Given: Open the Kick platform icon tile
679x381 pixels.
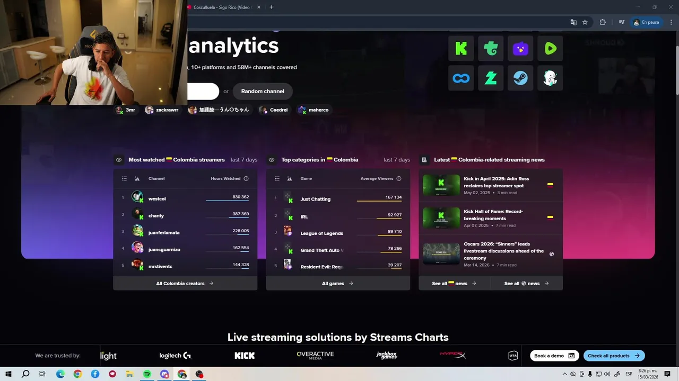Looking at the screenshot, I should coord(461,49).
